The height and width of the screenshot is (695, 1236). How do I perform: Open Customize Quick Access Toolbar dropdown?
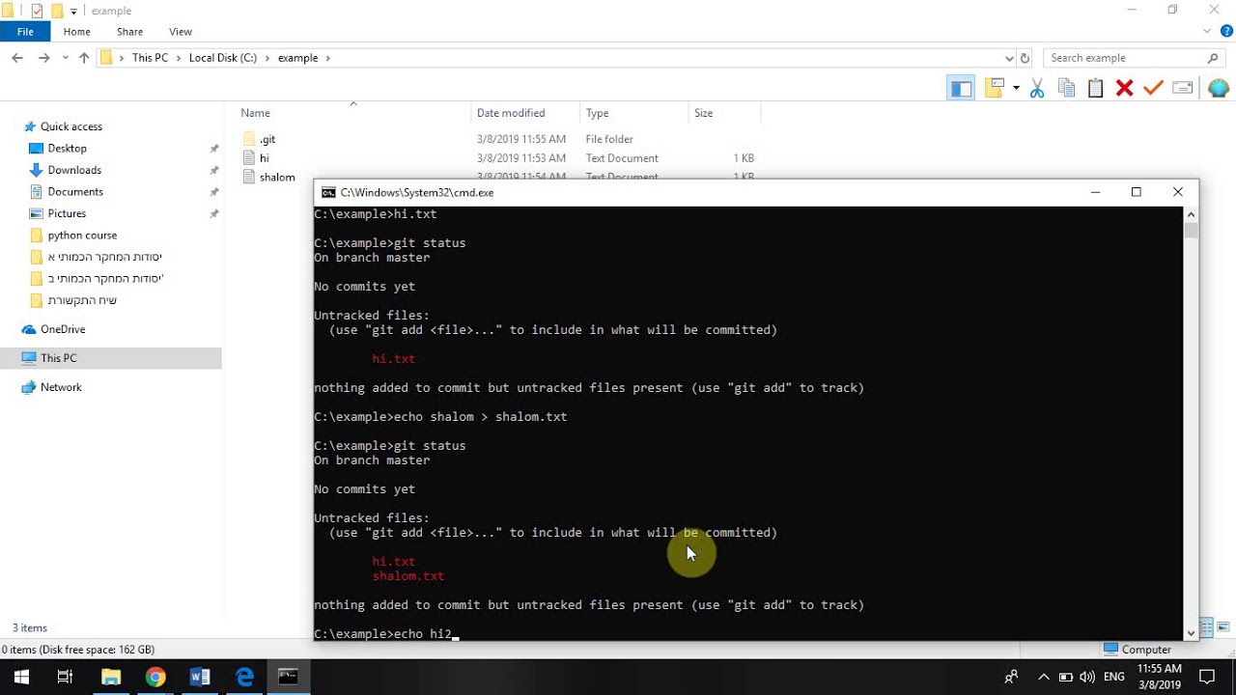click(x=73, y=12)
